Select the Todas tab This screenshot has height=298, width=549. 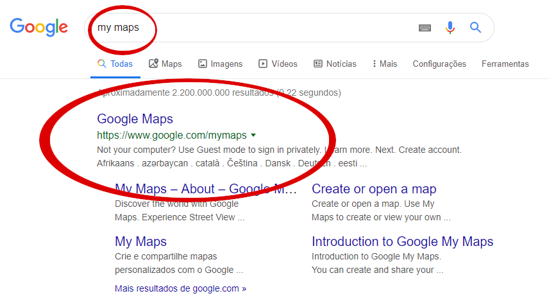point(115,64)
